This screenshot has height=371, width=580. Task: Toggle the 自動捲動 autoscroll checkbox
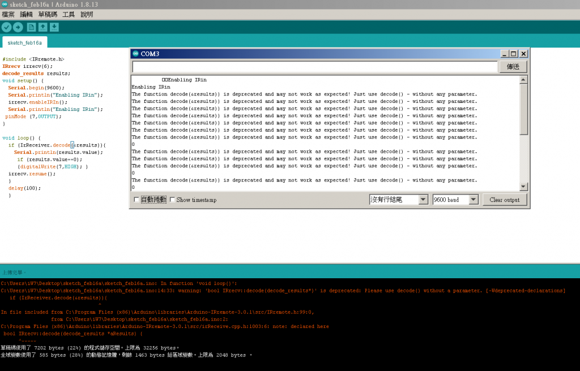coord(136,200)
